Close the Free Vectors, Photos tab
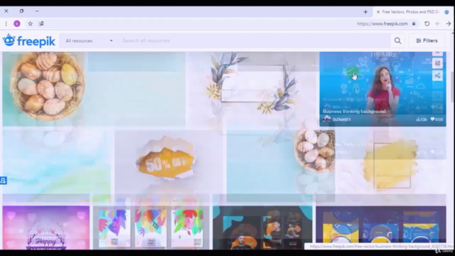 [x=378, y=12]
